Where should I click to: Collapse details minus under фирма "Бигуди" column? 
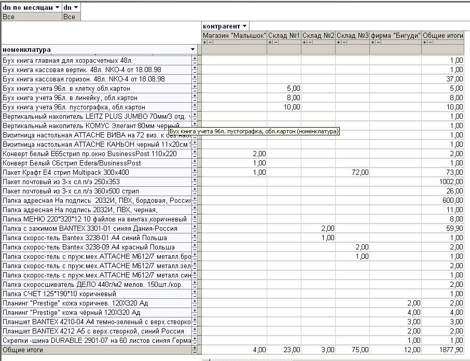pyautogui.click(x=379, y=42)
